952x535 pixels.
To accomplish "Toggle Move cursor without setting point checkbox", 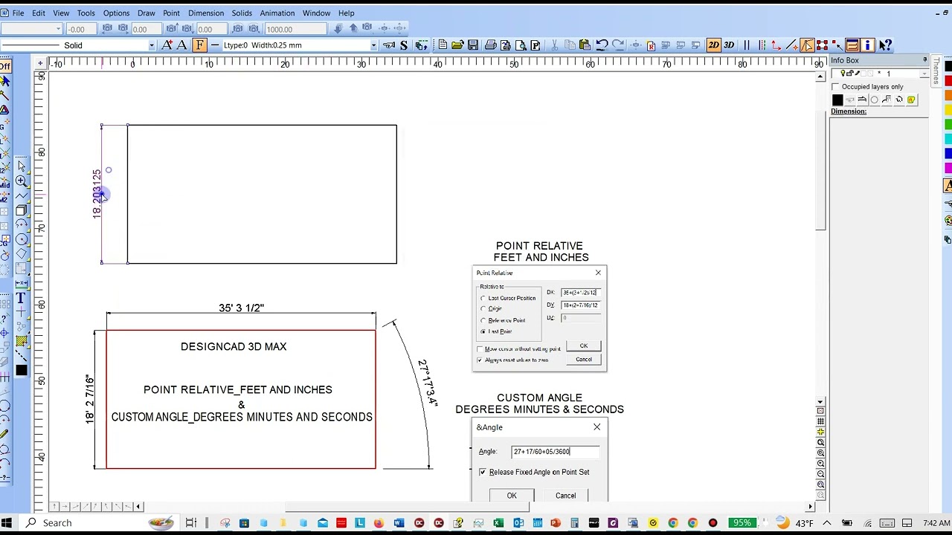I will [x=480, y=348].
